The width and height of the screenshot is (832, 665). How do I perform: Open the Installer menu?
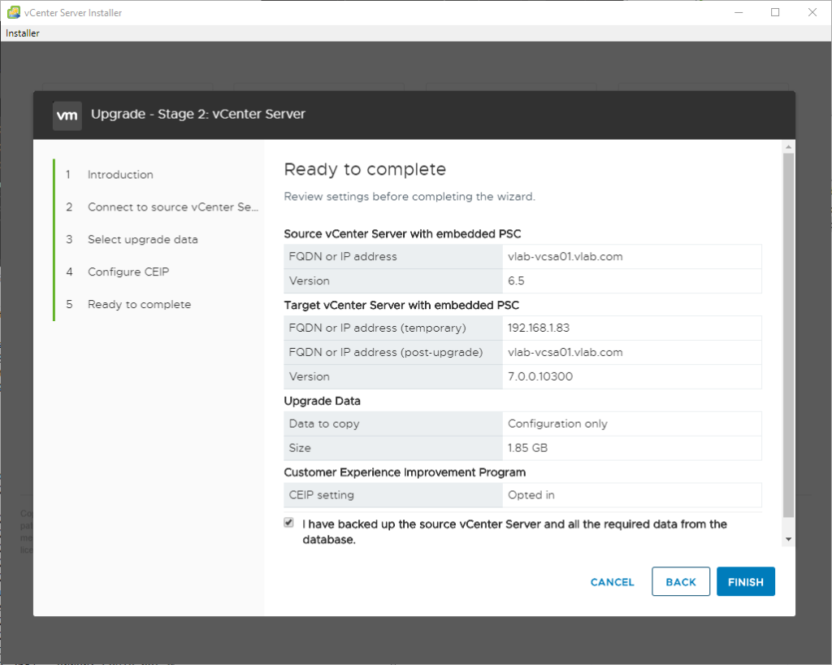pyautogui.click(x=22, y=33)
